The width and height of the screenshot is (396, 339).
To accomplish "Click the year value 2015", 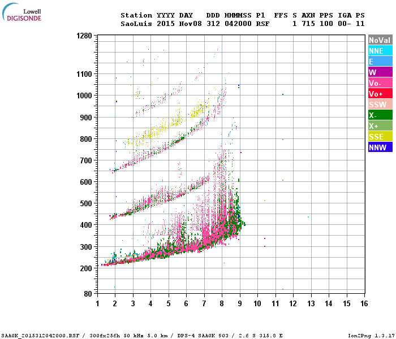I will [x=166, y=24].
